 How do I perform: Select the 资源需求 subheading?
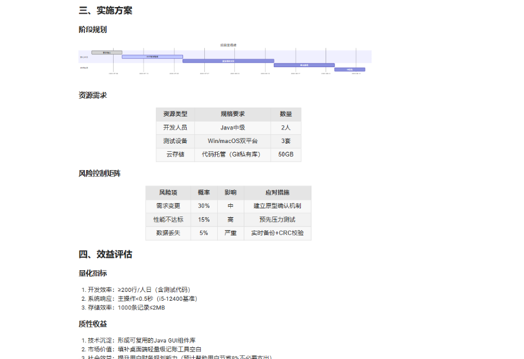[92, 95]
